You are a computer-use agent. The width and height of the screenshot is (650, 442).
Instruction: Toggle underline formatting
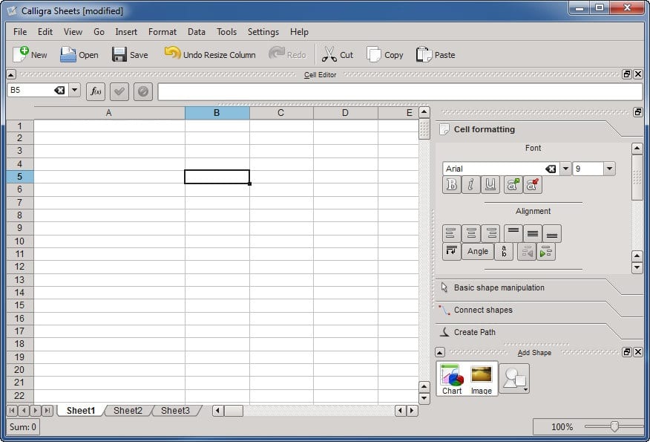[490, 185]
